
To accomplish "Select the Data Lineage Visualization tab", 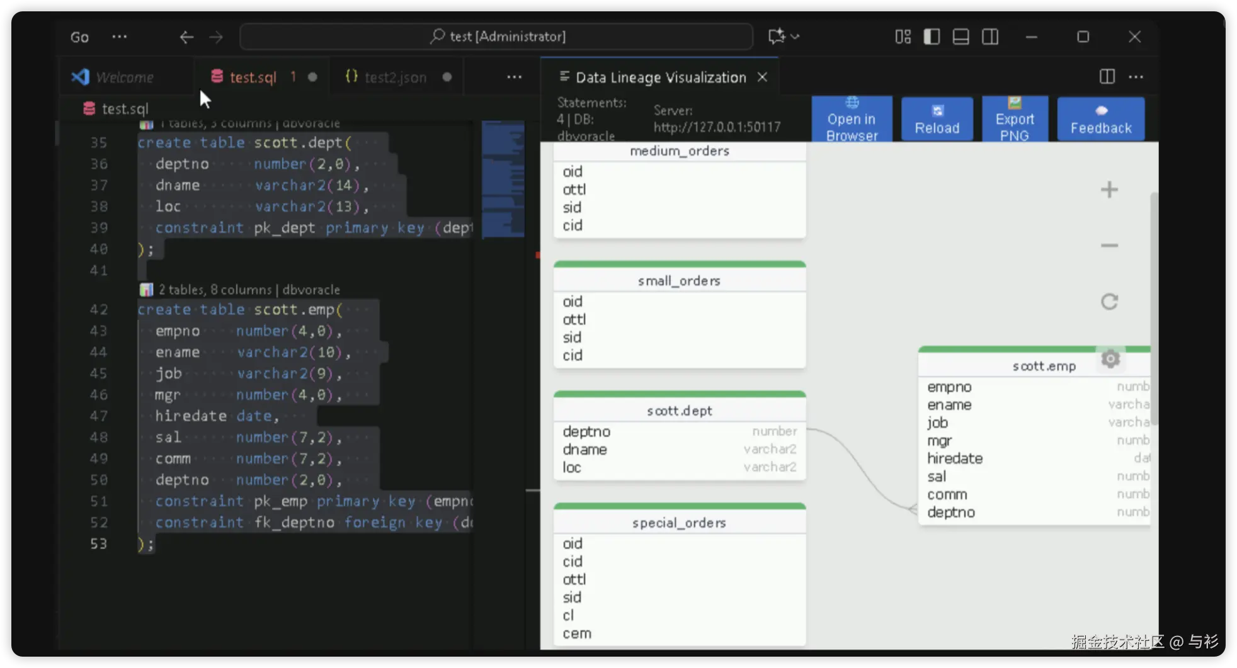I will tap(661, 77).
